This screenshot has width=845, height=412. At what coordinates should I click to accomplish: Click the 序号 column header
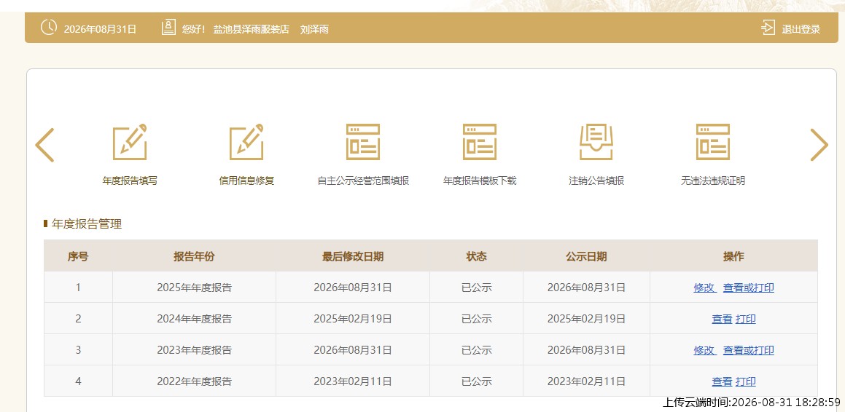pos(78,256)
